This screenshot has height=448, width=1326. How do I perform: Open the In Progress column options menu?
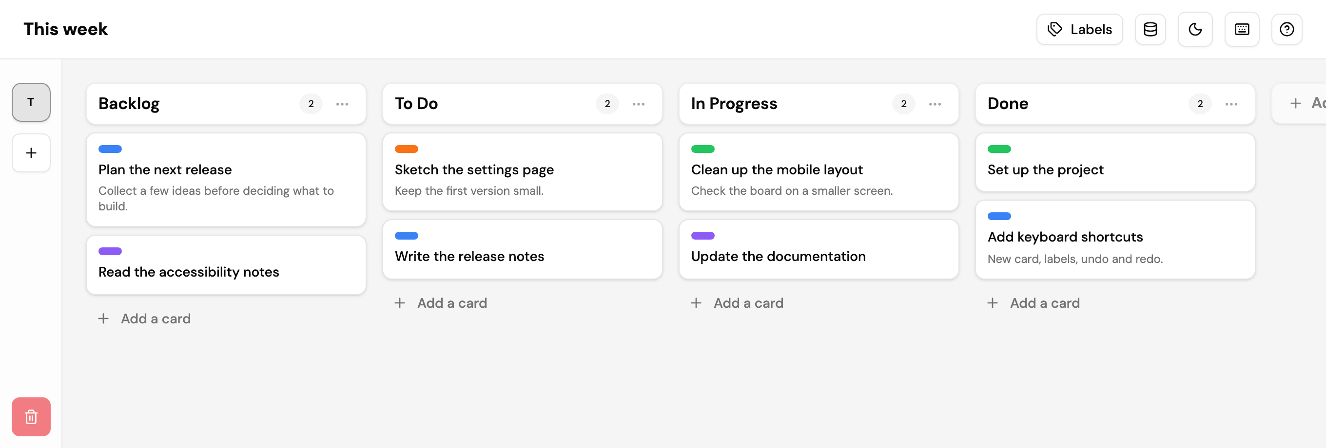pyautogui.click(x=935, y=104)
